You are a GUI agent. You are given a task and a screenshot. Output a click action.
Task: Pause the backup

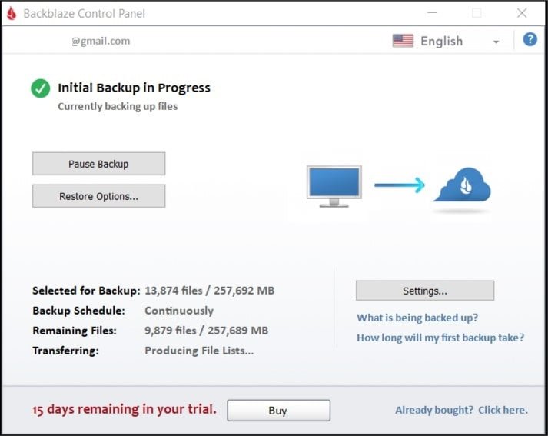point(99,164)
